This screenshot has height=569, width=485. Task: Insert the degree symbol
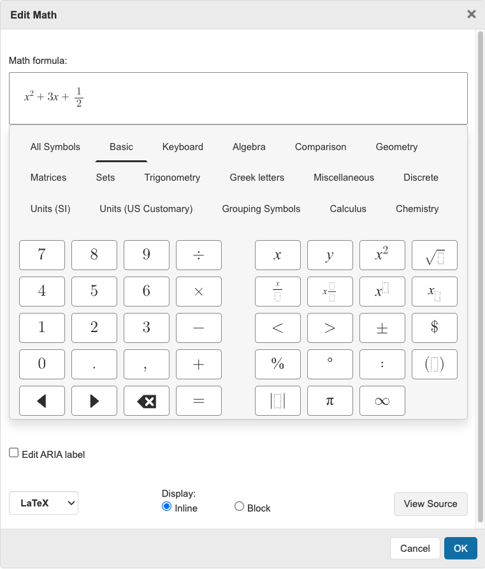click(x=330, y=365)
